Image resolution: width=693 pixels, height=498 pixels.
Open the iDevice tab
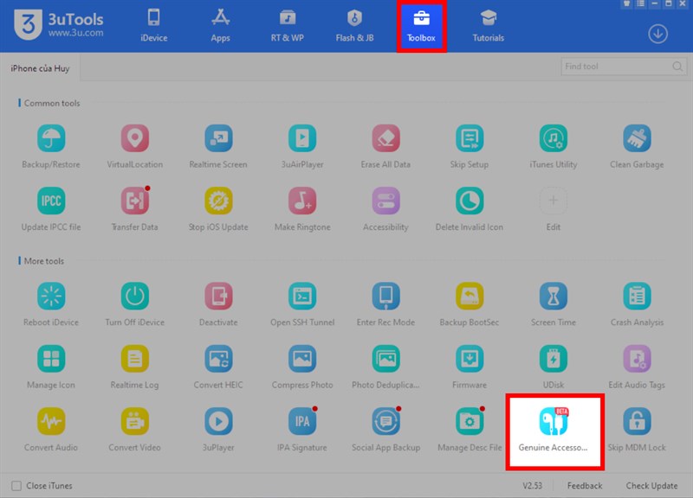click(154, 27)
